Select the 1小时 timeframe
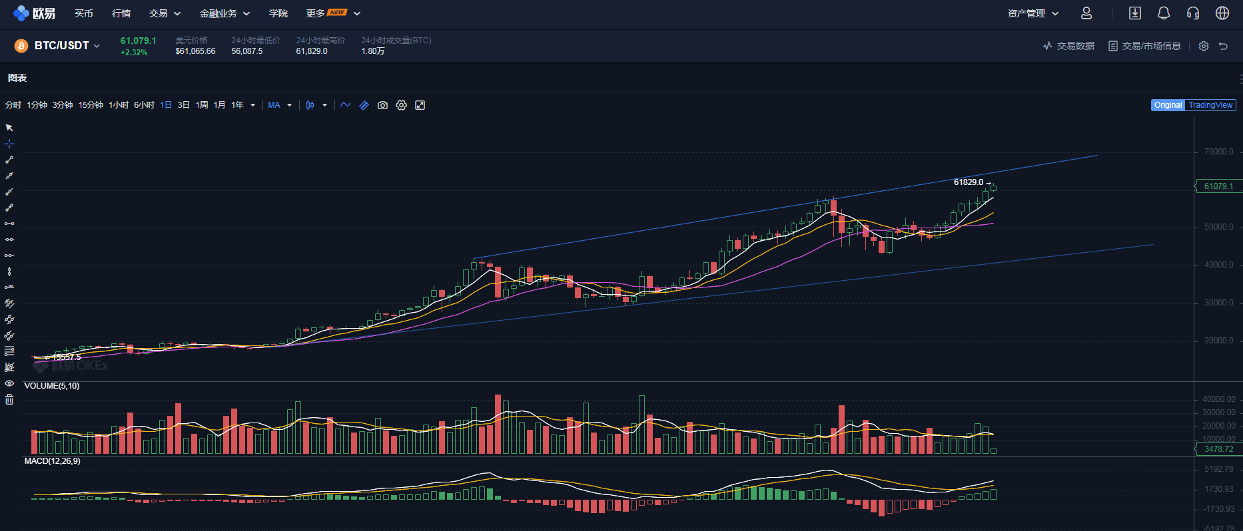This screenshot has width=1243, height=531. click(x=119, y=105)
